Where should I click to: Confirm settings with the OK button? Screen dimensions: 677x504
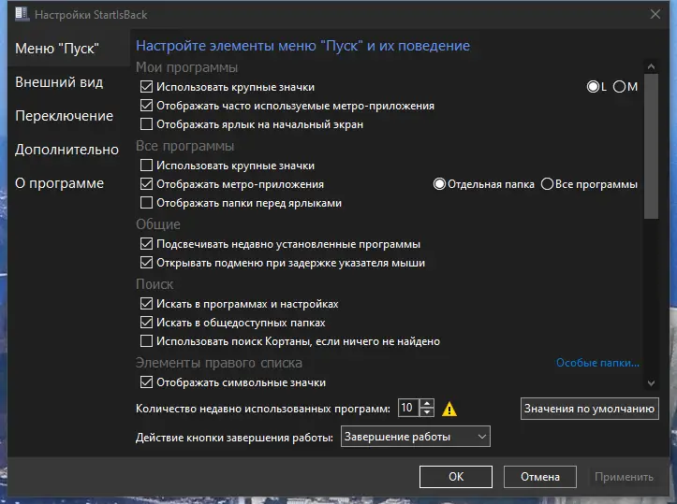[x=455, y=476]
